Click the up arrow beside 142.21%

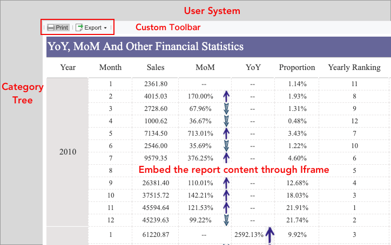click(226, 195)
